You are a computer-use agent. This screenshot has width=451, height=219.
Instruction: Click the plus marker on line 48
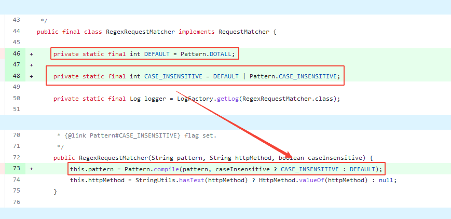pyautogui.click(x=32, y=76)
